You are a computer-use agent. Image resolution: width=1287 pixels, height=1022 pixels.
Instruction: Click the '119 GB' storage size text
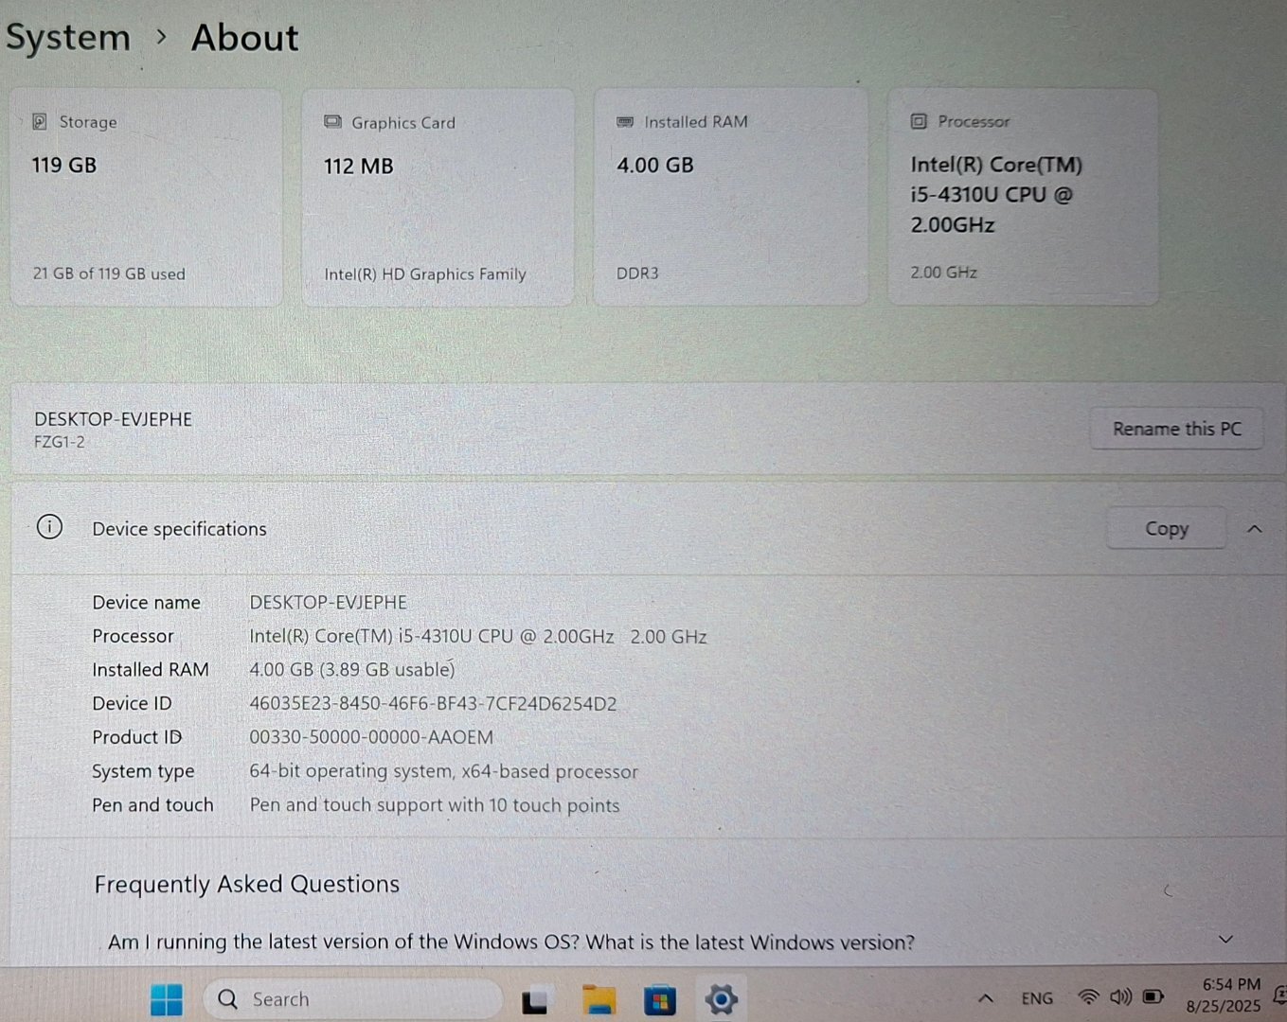pyautogui.click(x=64, y=165)
